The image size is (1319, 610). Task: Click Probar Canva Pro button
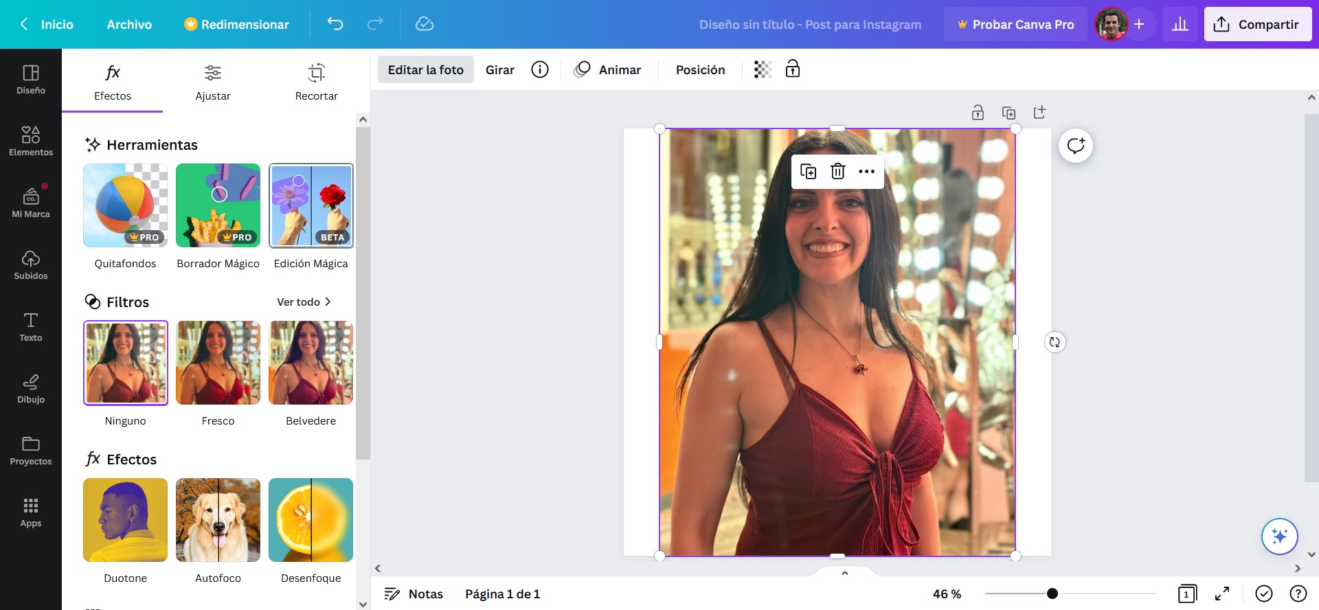1015,24
